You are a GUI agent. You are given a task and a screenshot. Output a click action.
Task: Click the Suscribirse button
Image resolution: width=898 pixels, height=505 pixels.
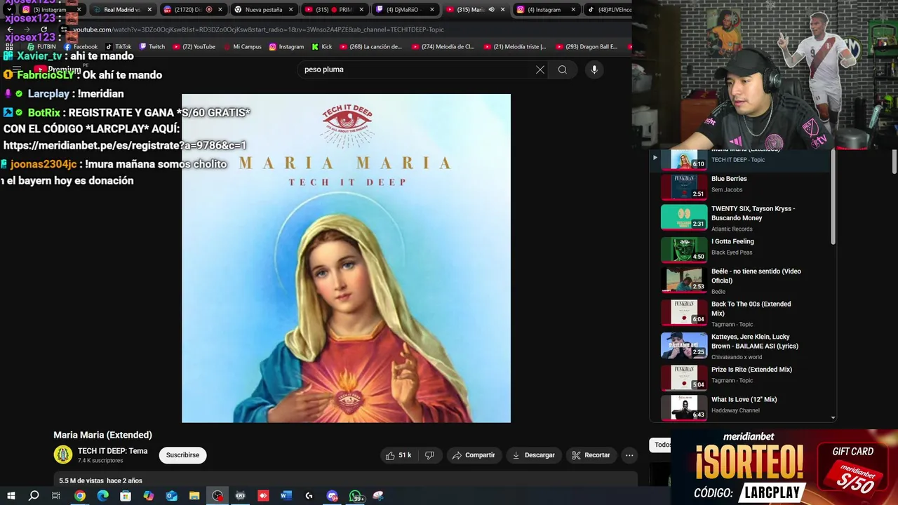click(x=182, y=455)
